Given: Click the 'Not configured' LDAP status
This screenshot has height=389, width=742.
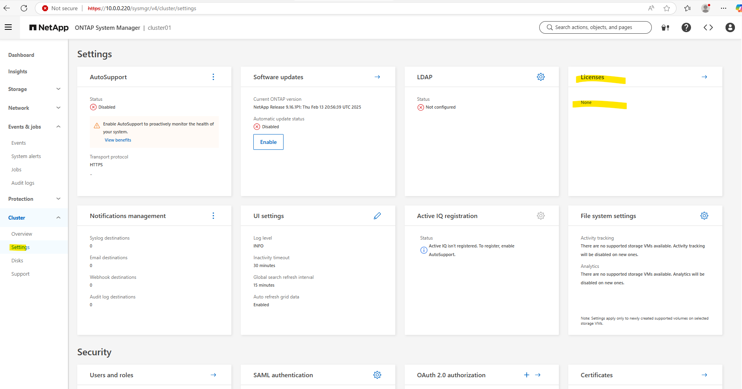Looking at the screenshot, I should [440, 107].
